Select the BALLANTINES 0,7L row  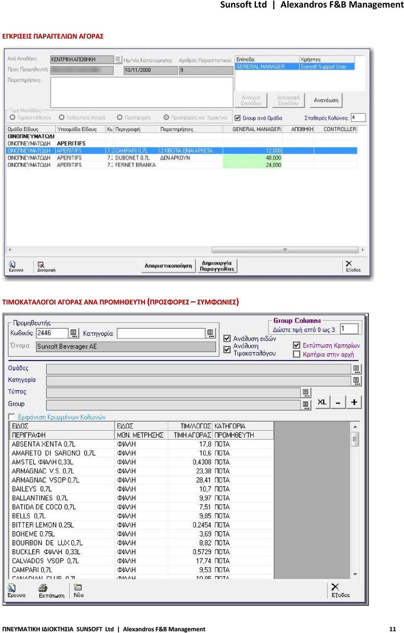coord(142,498)
